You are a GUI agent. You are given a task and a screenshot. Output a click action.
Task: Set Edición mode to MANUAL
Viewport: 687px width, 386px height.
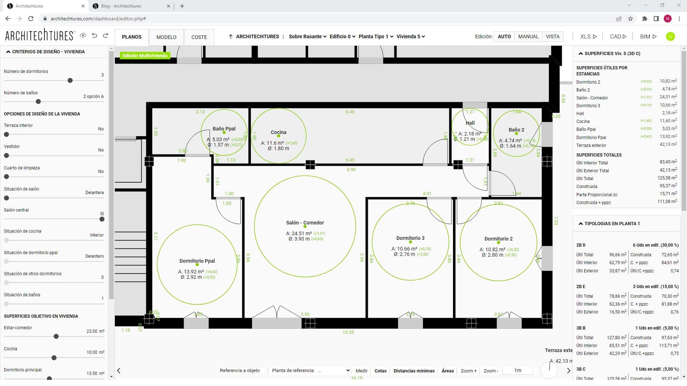tap(528, 36)
